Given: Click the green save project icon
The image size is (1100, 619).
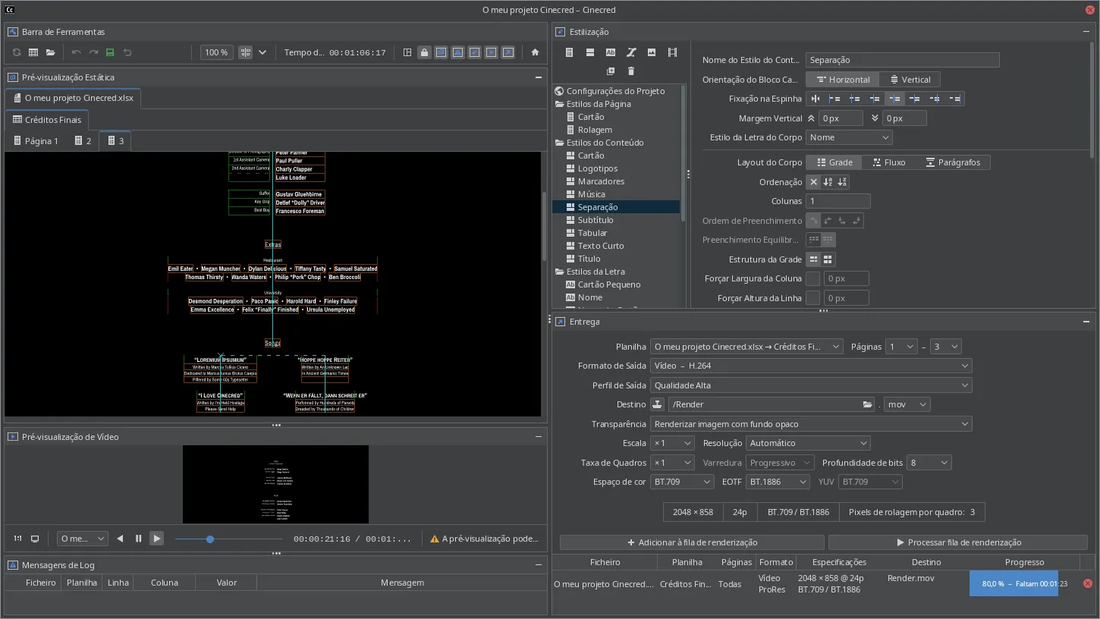Looking at the screenshot, I should pos(110,52).
